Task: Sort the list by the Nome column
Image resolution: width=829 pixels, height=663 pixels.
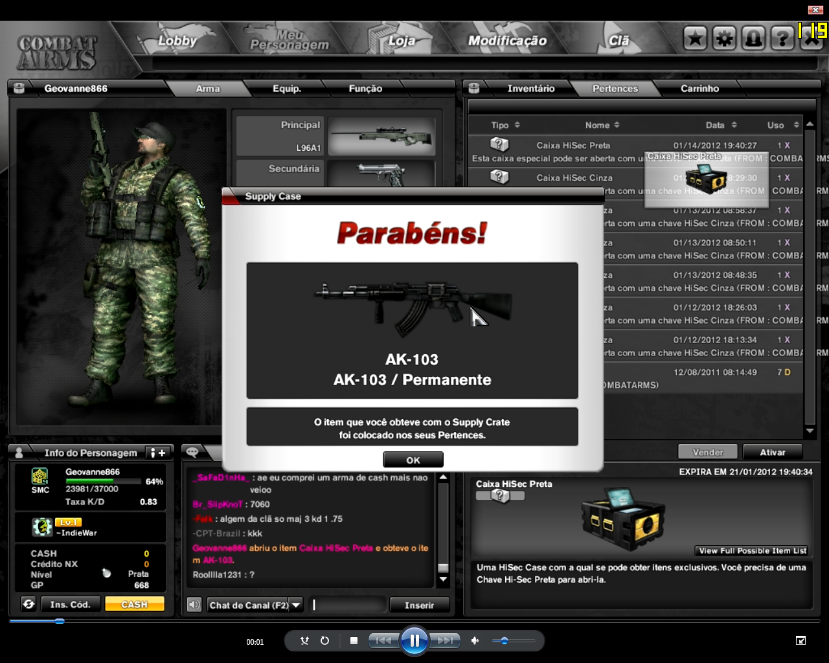Action: point(603,125)
